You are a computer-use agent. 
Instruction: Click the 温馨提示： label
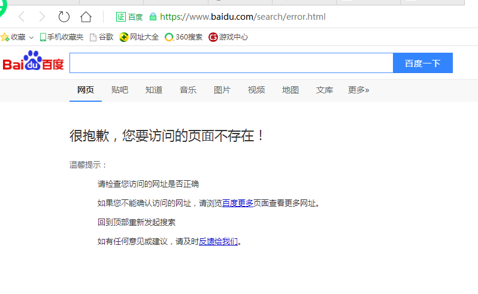pyautogui.click(x=88, y=165)
